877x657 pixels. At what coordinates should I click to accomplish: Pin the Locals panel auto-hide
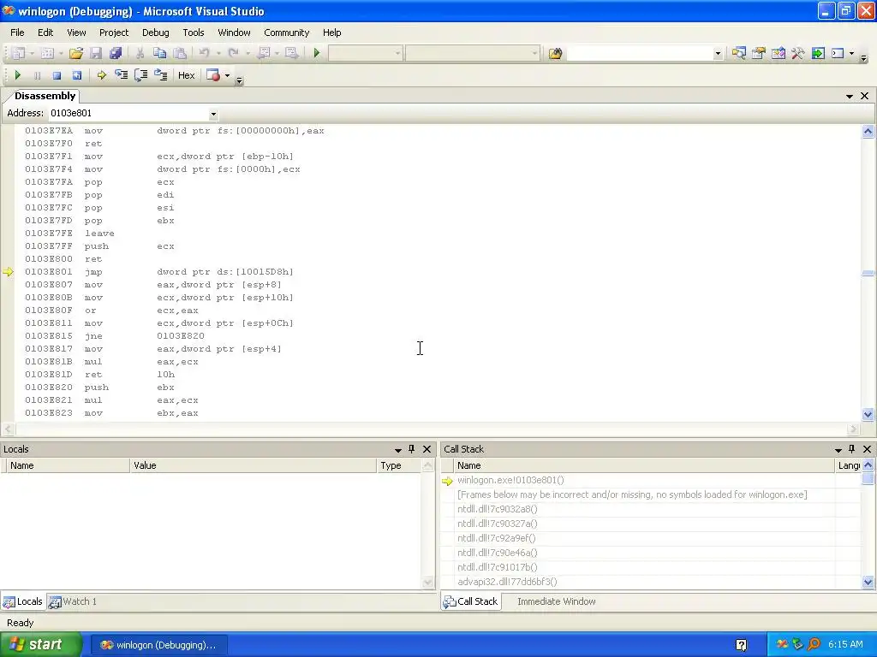click(x=412, y=449)
